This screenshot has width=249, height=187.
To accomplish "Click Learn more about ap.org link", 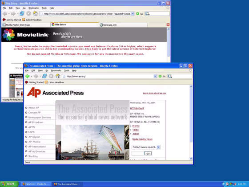I will [x=154, y=93].
